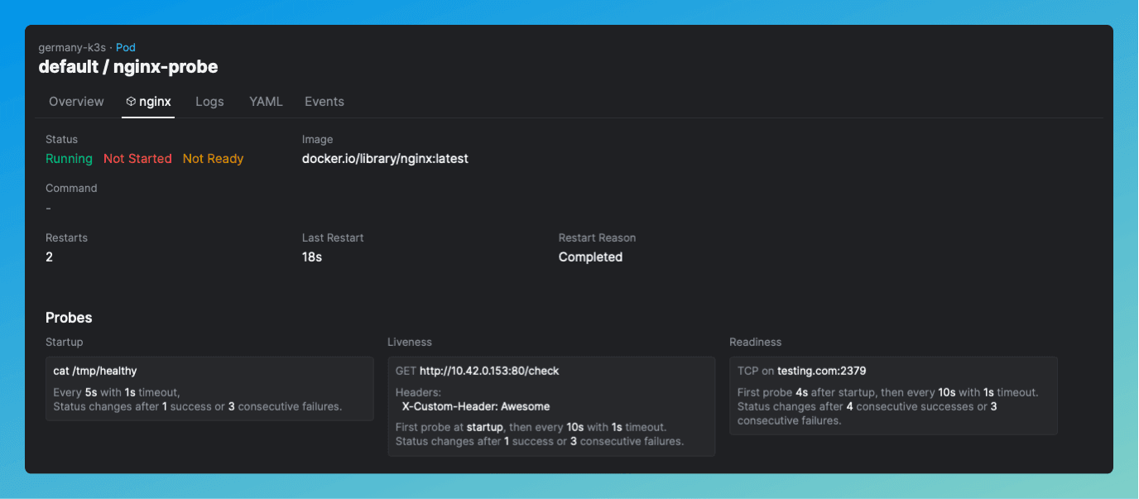This screenshot has width=1139, height=499.
Task: Follow the Pod breadcrumb link
Action: [126, 48]
